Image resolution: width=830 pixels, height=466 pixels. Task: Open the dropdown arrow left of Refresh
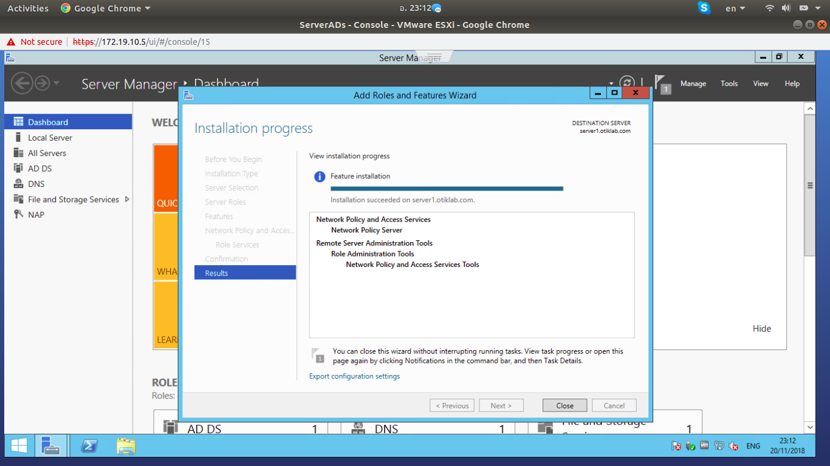point(611,84)
